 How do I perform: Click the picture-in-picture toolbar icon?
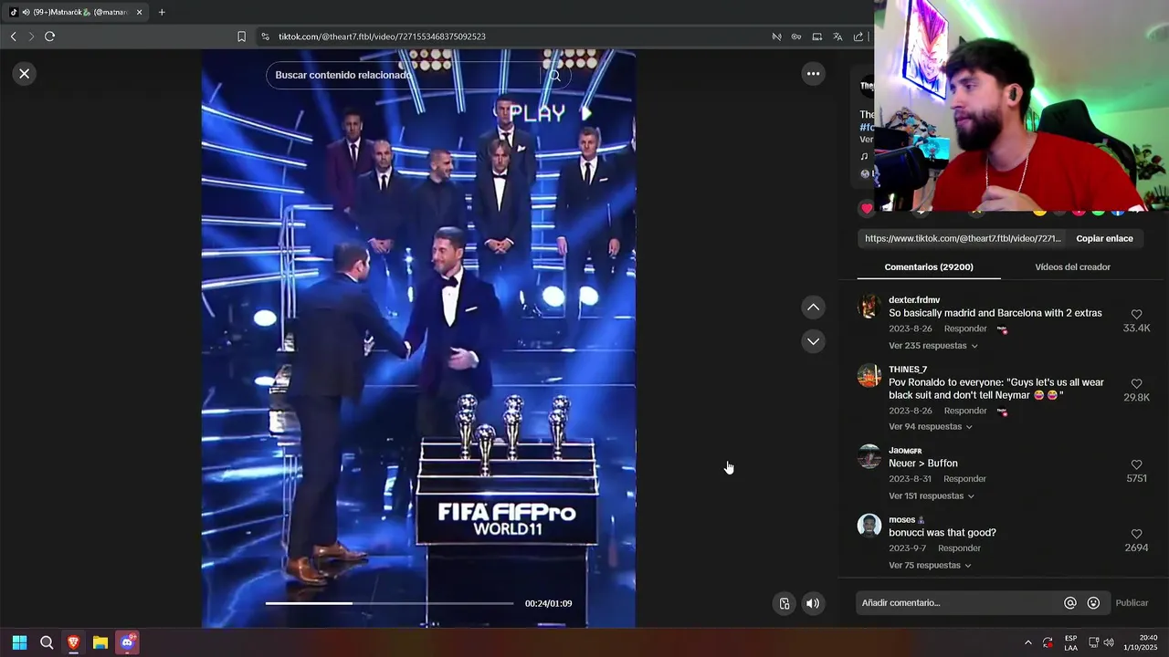pos(816,36)
